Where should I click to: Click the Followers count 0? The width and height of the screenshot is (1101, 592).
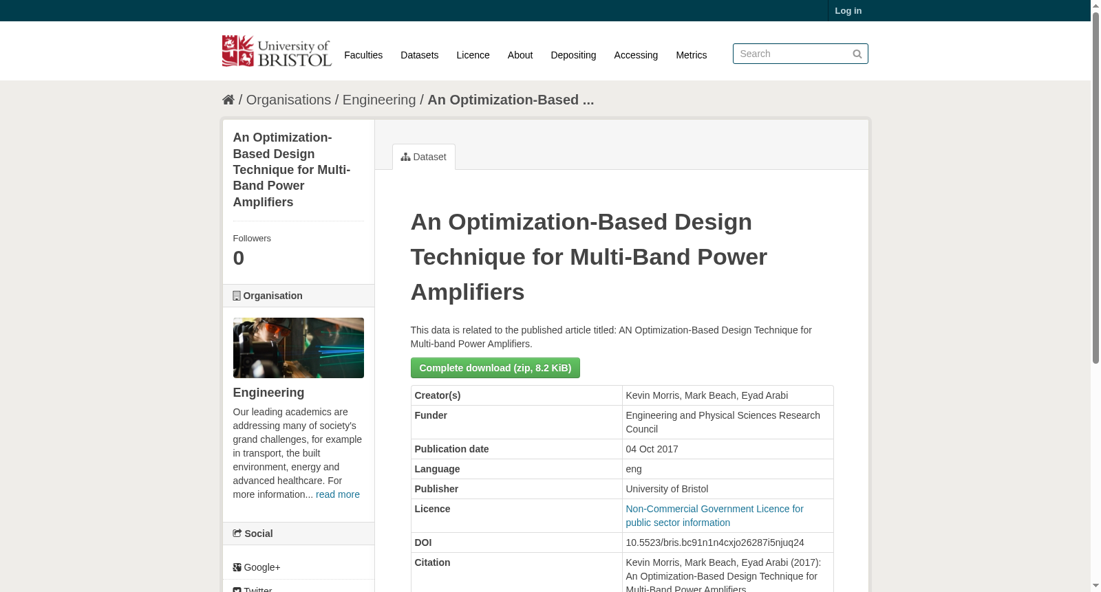pyautogui.click(x=239, y=258)
